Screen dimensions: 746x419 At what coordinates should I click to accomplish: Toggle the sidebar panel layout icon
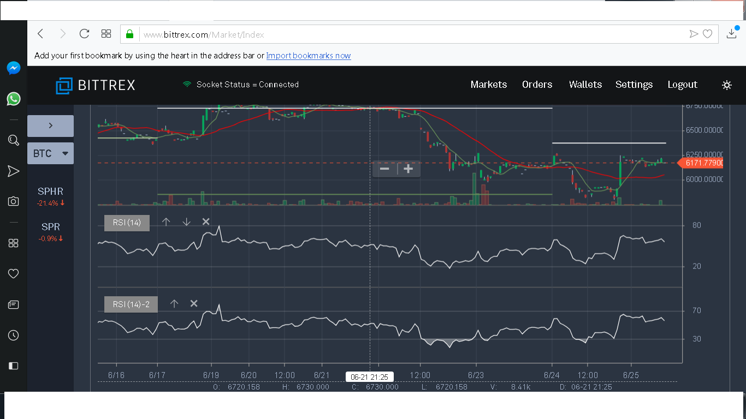[14, 366]
